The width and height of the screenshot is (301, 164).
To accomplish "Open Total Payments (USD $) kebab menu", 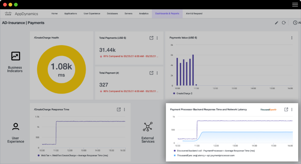I will pos(157,38).
